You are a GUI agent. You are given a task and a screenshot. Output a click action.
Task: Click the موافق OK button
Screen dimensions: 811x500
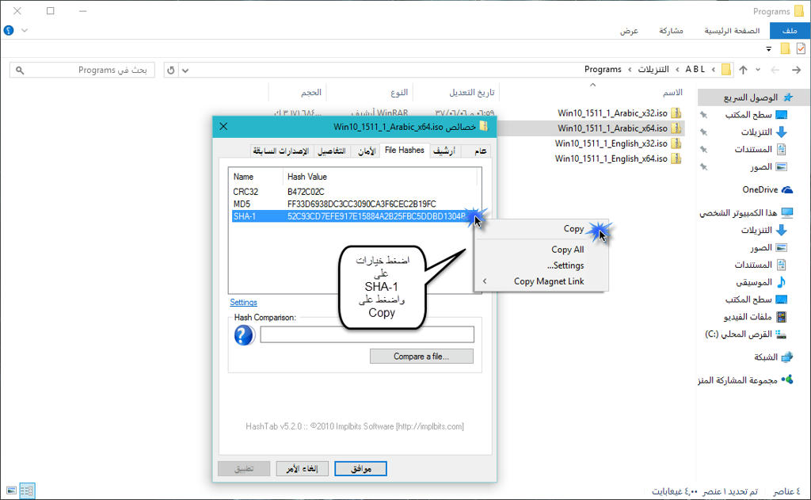pos(360,468)
